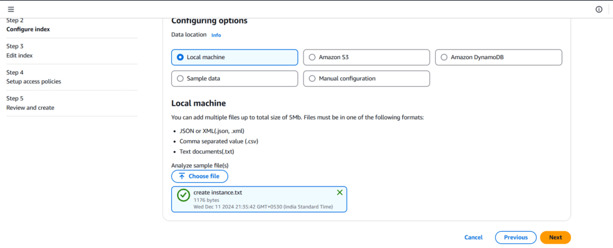Select the Amazon S3 data location
Screen dimensions: 613x248
(x=366, y=57)
